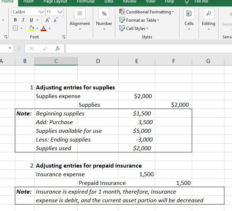The image size is (232, 211).
Task: Select column E header
Action: click(x=137, y=61)
